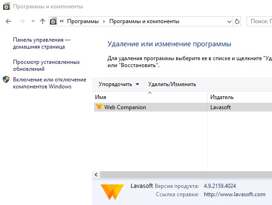The height and width of the screenshot is (205, 272).
Task: Click the horizontal scrollbar left arrow
Action: pyautogui.click(x=96, y=174)
